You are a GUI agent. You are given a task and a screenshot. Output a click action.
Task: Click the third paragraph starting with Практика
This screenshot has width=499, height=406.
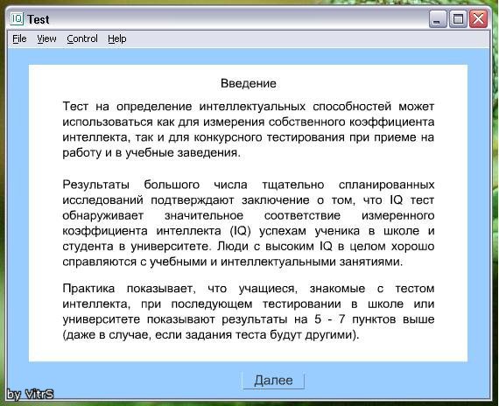click(249, 311)
